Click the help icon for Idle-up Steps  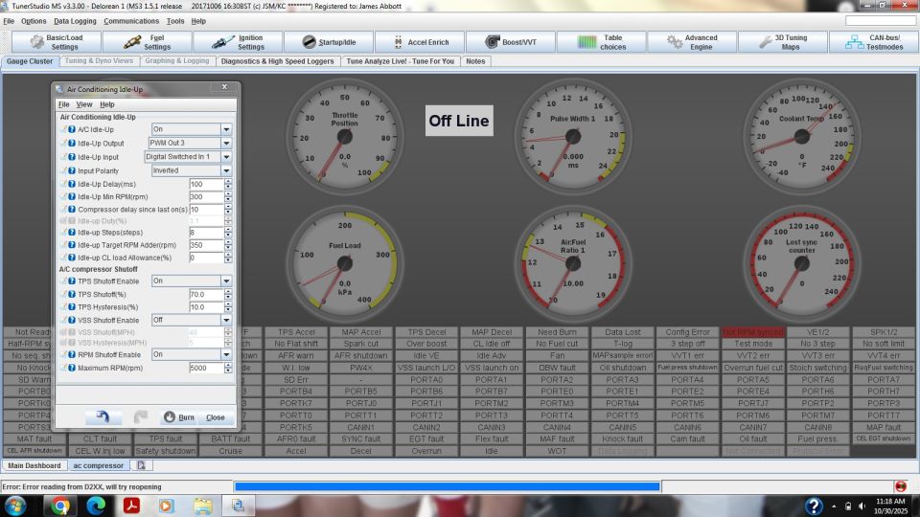click(x=72, y=233)
